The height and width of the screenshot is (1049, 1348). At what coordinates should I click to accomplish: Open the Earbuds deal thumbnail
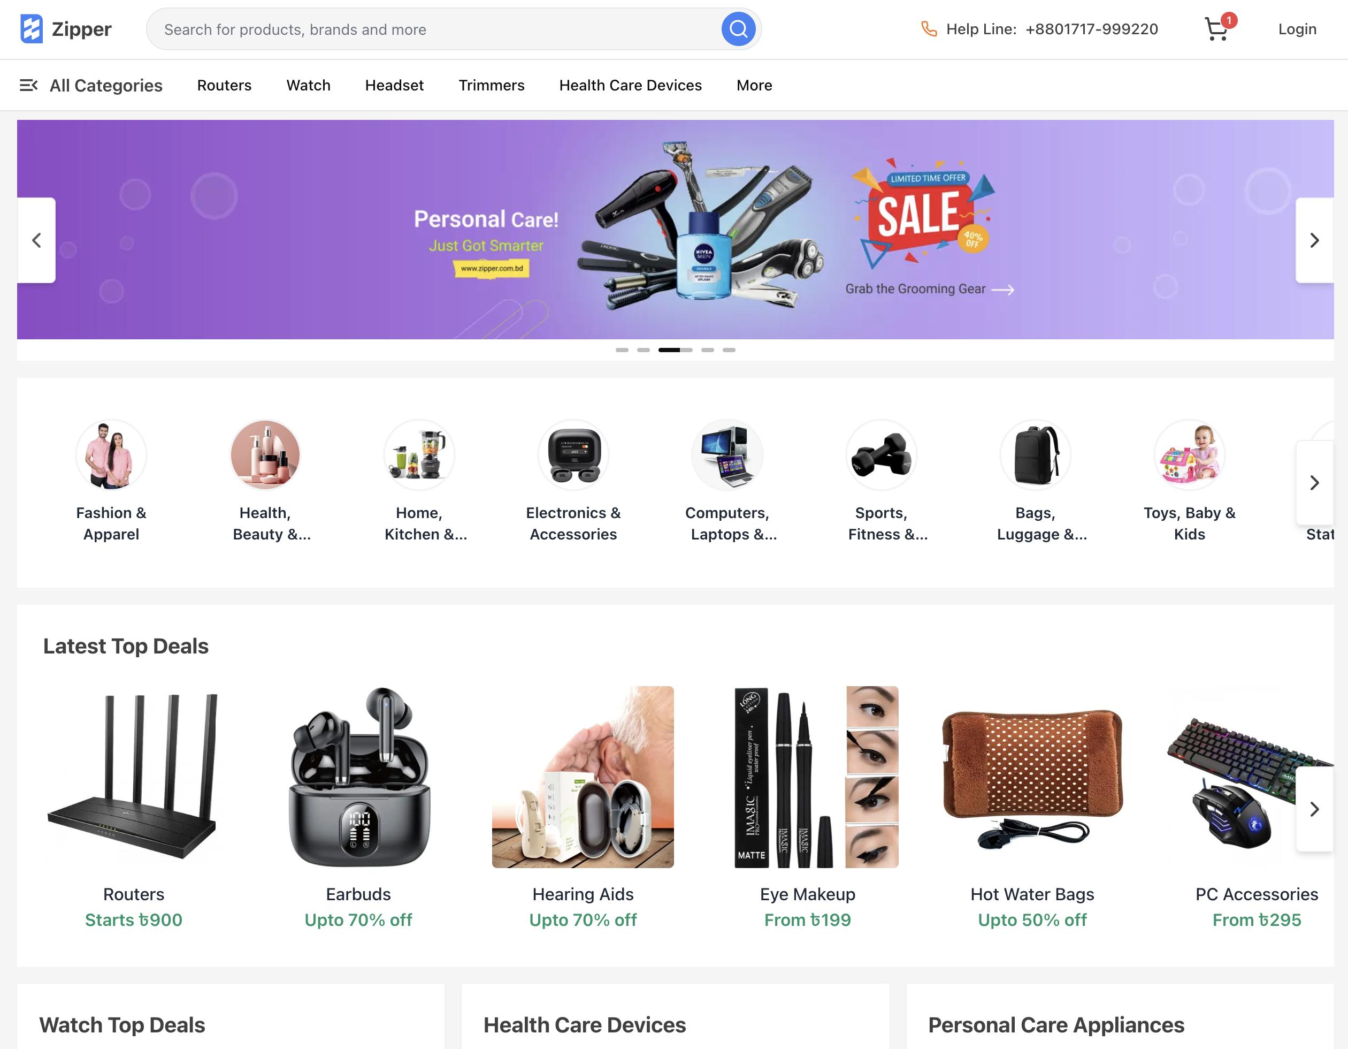(358, 777)
